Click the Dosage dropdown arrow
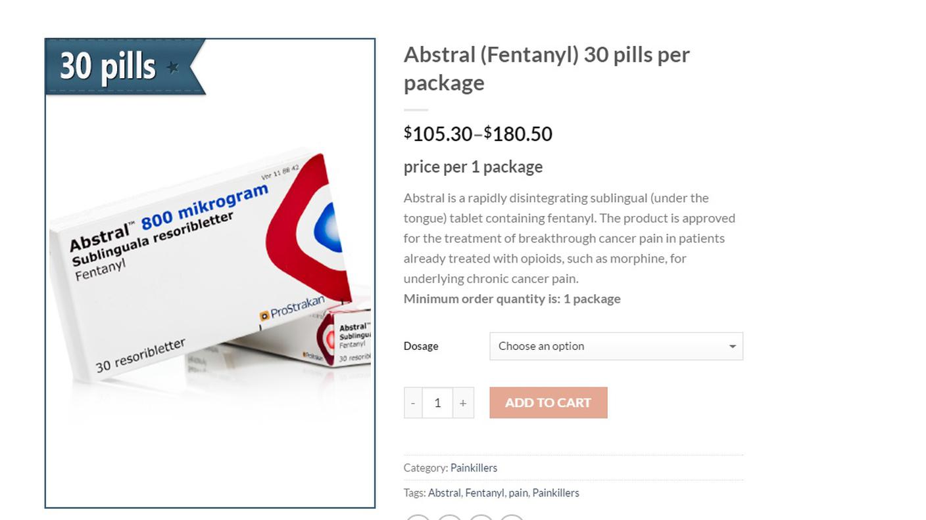The image size is (926, 520). coord(732,347)
